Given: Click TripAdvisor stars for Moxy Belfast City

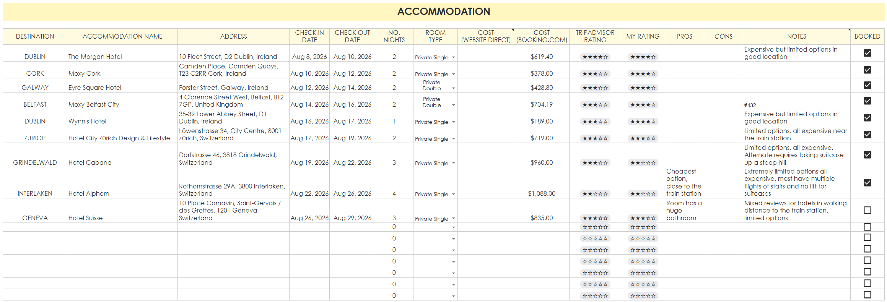Looking at the screenshot, I should pos(595,105).
